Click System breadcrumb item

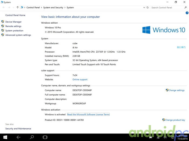coord(70,8)
